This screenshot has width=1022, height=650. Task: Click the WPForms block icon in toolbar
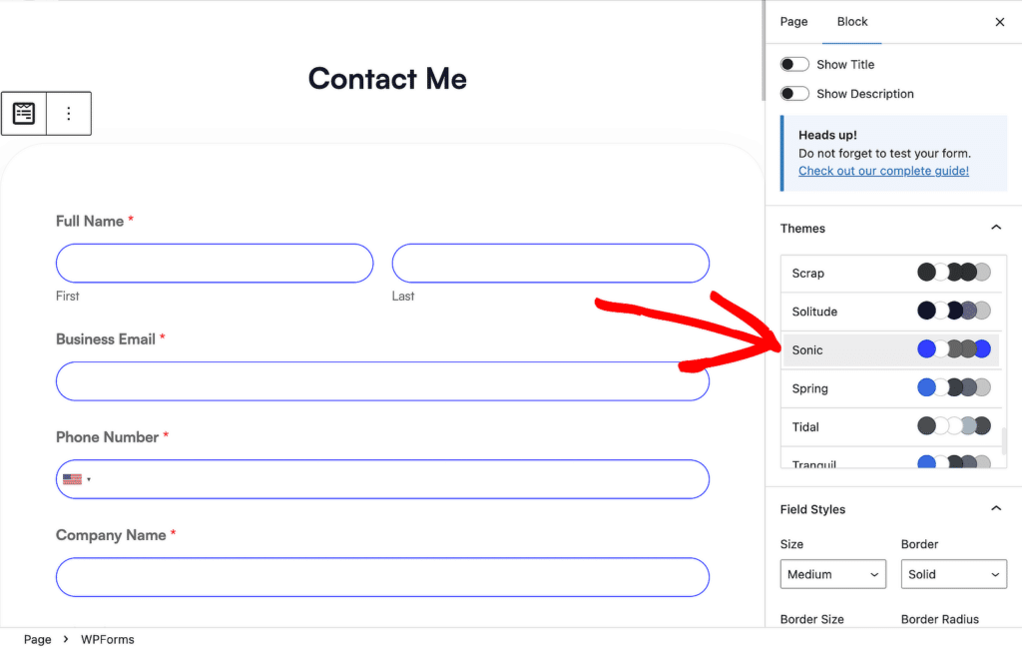(x=24, y=114)
